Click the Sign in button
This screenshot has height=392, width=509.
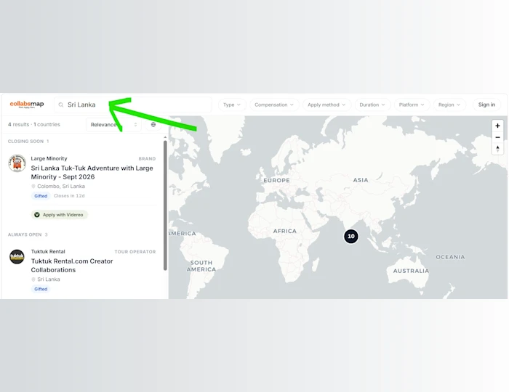(486, 105)
